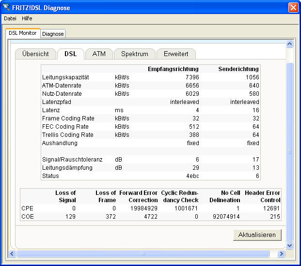This screenshot has width=301, height=266.
Task: Click the ATM-Datenrate row label
Action: [x=62, y=86]
